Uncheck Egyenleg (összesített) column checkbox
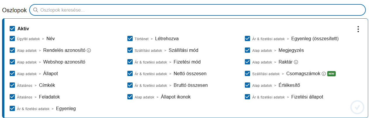 coord(247,38)
